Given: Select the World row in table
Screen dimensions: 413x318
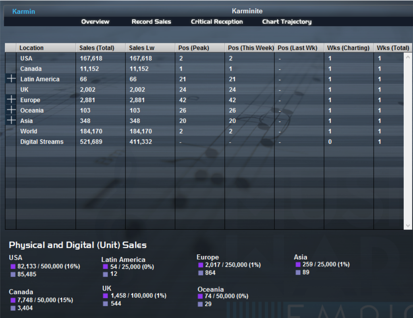Looking at the screenshot, I should tap(205, 131).
